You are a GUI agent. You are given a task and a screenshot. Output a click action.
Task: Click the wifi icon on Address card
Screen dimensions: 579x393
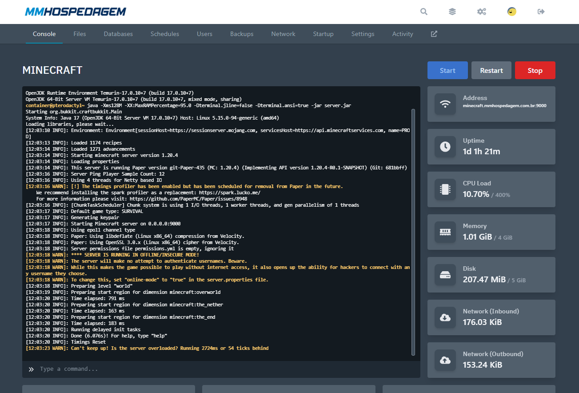tap(445, 104)
